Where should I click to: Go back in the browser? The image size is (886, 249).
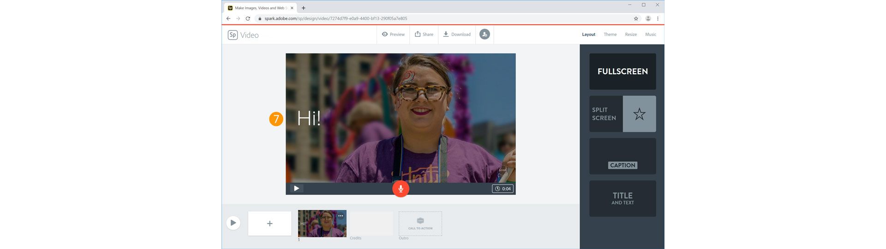pyautogui.click(x=228, y=18)
